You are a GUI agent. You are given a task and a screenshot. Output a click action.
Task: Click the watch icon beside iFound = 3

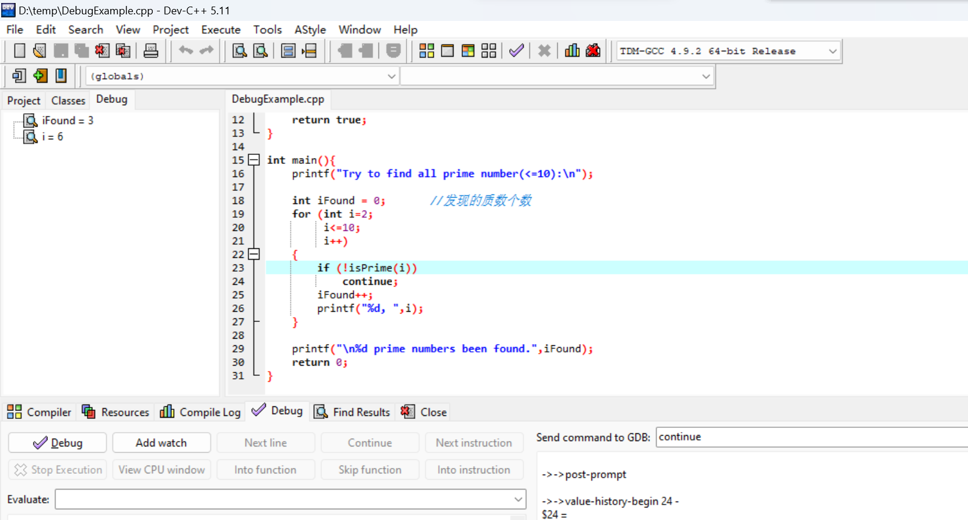[x=31, y=120]
